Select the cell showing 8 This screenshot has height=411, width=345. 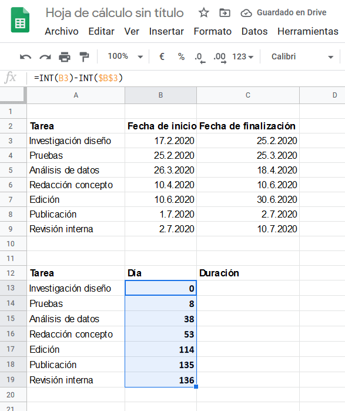(x=160, y=303)
